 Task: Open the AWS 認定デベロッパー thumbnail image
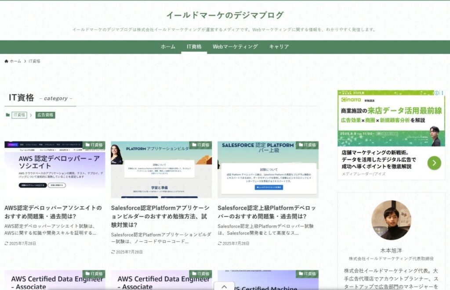(x=55, y=169)
